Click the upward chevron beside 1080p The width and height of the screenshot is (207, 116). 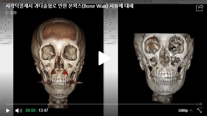click(x=191, y=111)
